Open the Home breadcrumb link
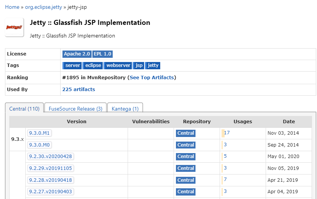Screen dimensions: 317x199 tap(12, 7)
